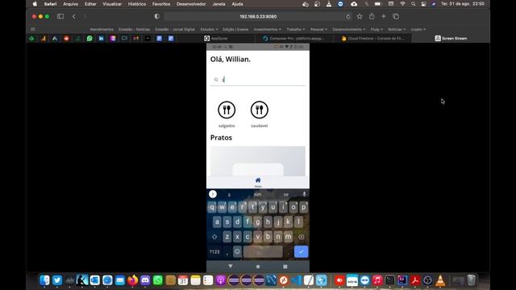Tap the saudavel category icon
516x290 pixels.
tap(260, 110)
